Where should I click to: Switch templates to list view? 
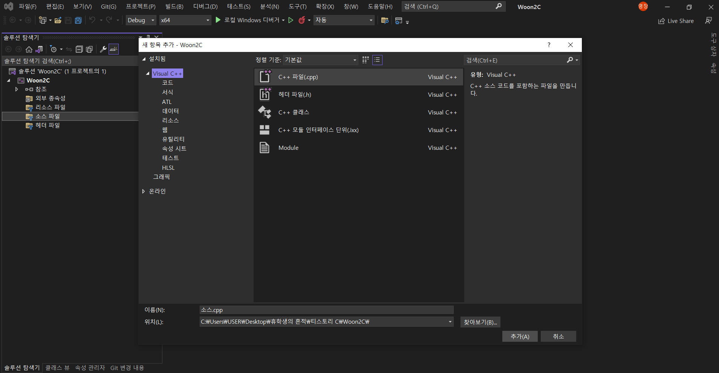[377, 60]
